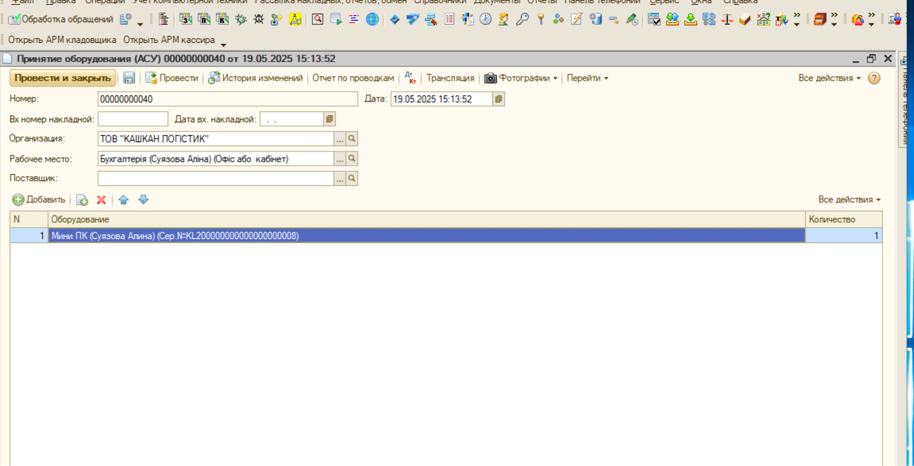
Task: Click the save diskette icon
Action: [x=129, y=78]
